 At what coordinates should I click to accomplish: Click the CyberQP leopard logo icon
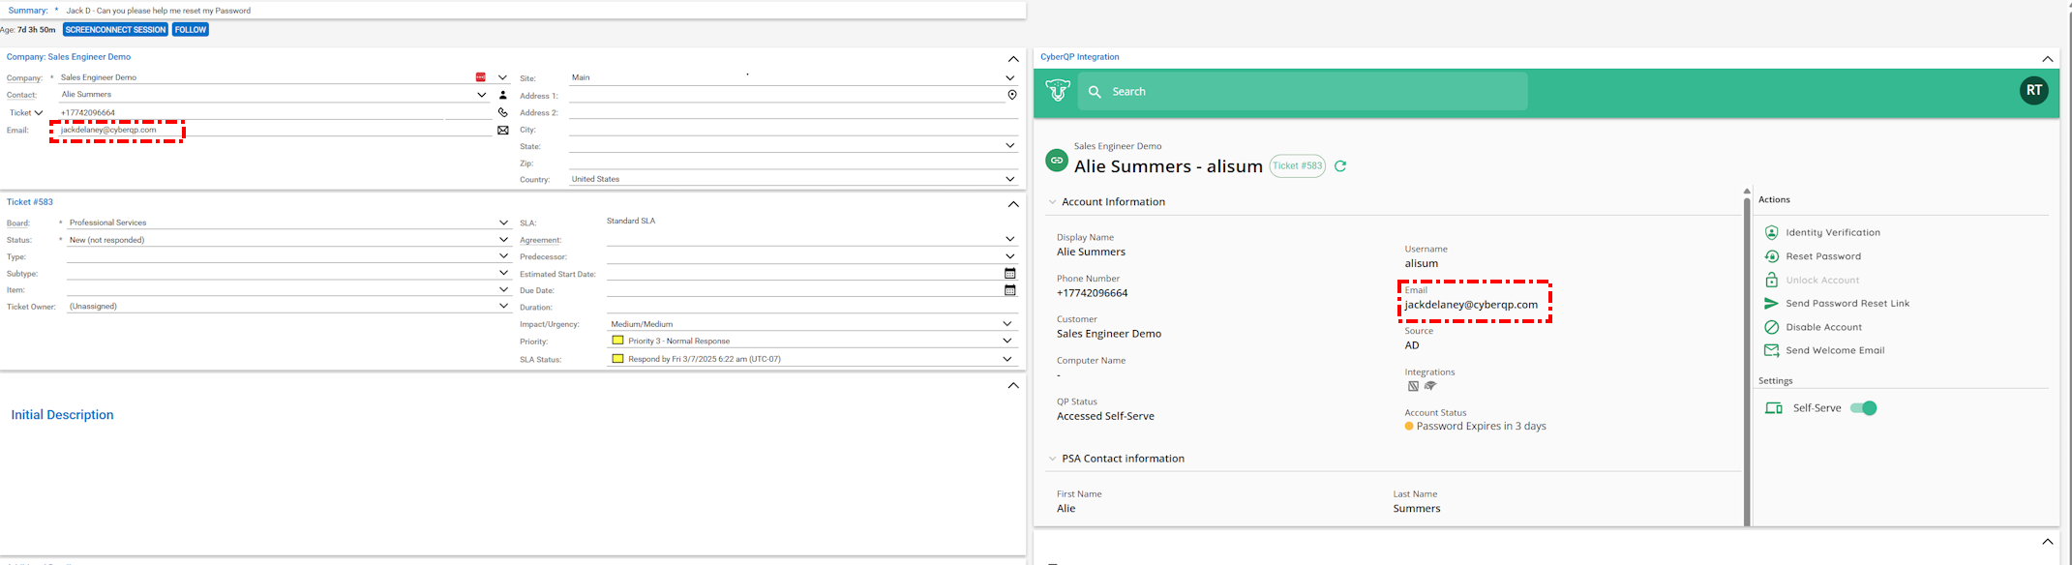(x=1058, y=91)
